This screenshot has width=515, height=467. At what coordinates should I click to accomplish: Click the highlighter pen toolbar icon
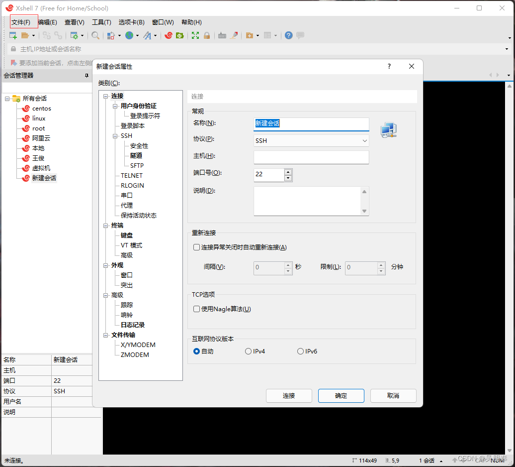234,35
